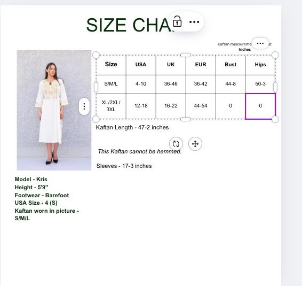
Task: Click the unlock padlock icon
Action: tap(177, 21)
